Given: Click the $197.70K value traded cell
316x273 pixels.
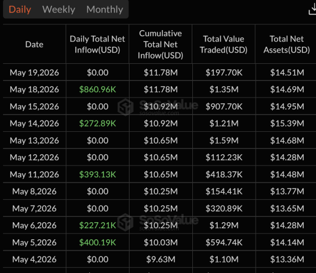Looking at the screenshot, I should (224, 73).
